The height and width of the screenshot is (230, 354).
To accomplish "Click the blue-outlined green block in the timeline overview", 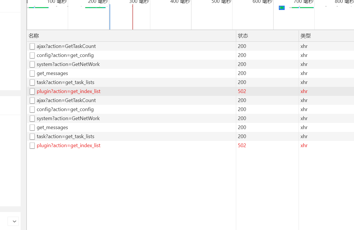I will click(282, 8).
